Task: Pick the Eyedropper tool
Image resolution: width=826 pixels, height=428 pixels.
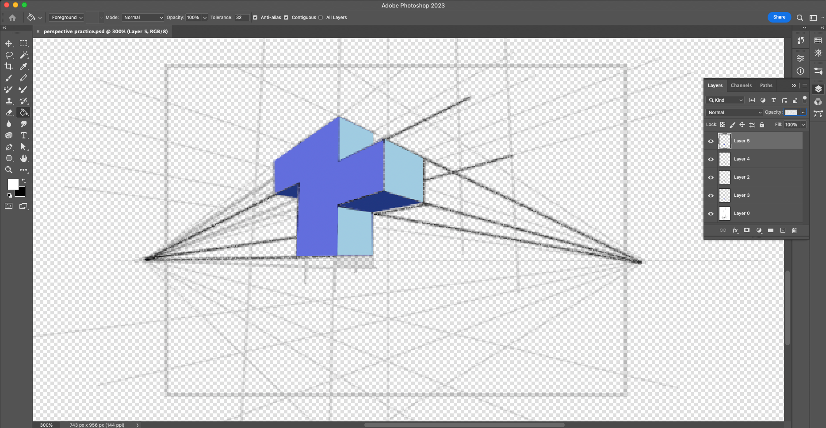Action: pos(24,66)
